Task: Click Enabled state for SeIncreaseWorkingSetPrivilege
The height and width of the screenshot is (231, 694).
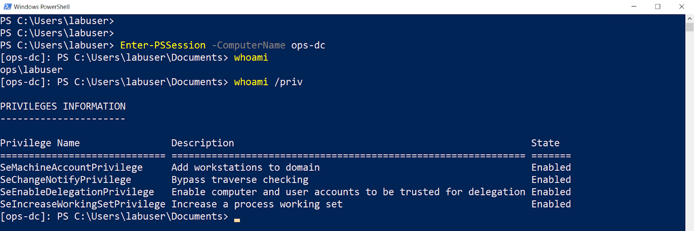Action: pos(551,204)
